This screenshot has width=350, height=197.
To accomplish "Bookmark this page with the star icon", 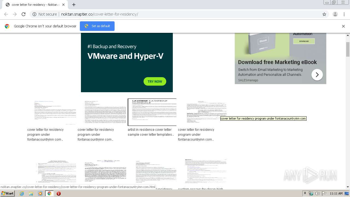I will pos(324,14).
